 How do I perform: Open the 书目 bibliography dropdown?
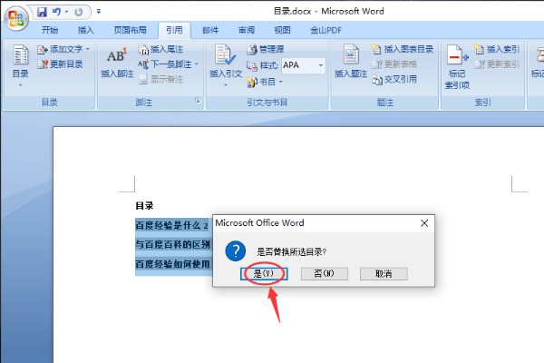tap(265, 82)
